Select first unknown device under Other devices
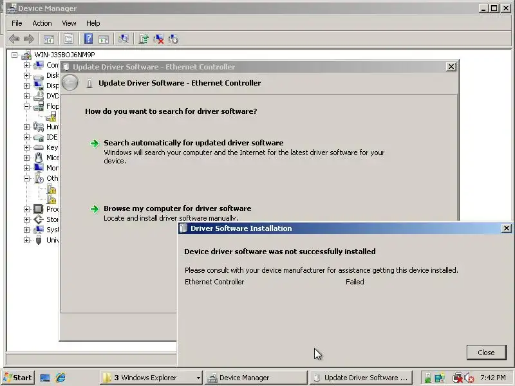 point(51,188)
